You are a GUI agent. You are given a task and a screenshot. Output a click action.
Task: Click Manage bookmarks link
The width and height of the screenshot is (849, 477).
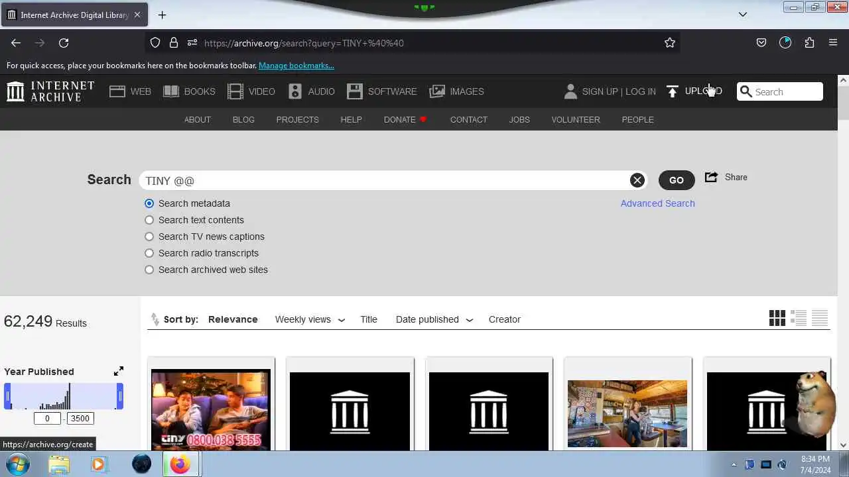point(296,66)
